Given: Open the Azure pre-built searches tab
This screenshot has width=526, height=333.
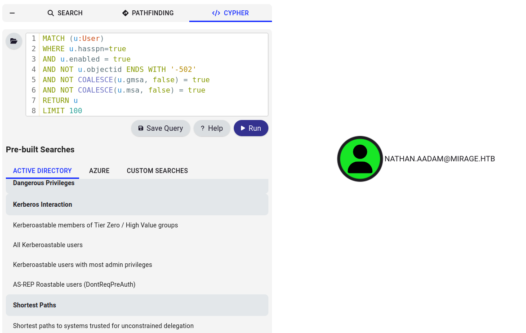Looking at the screenshot, I should coord(99,171).
